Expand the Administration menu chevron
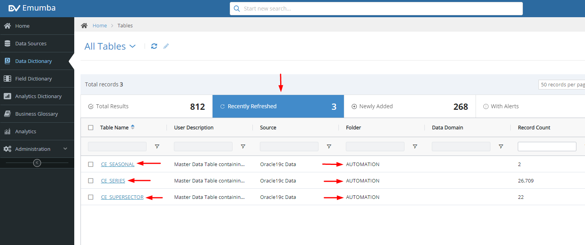The height and width of the screenshot is (245, 585). tap(65, 149)
